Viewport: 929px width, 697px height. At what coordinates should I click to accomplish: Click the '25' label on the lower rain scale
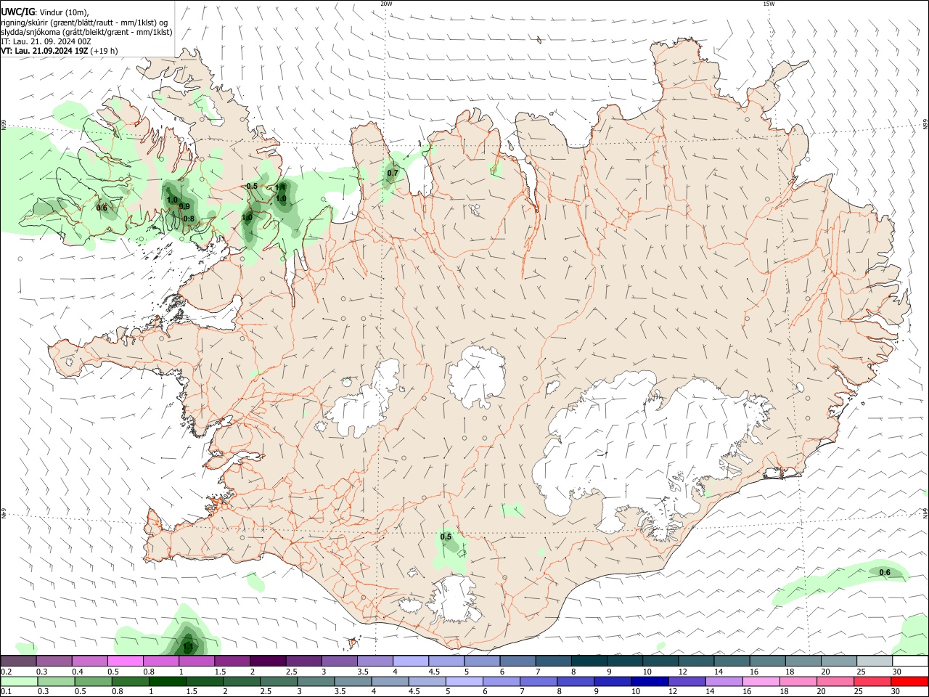[859, 692]
